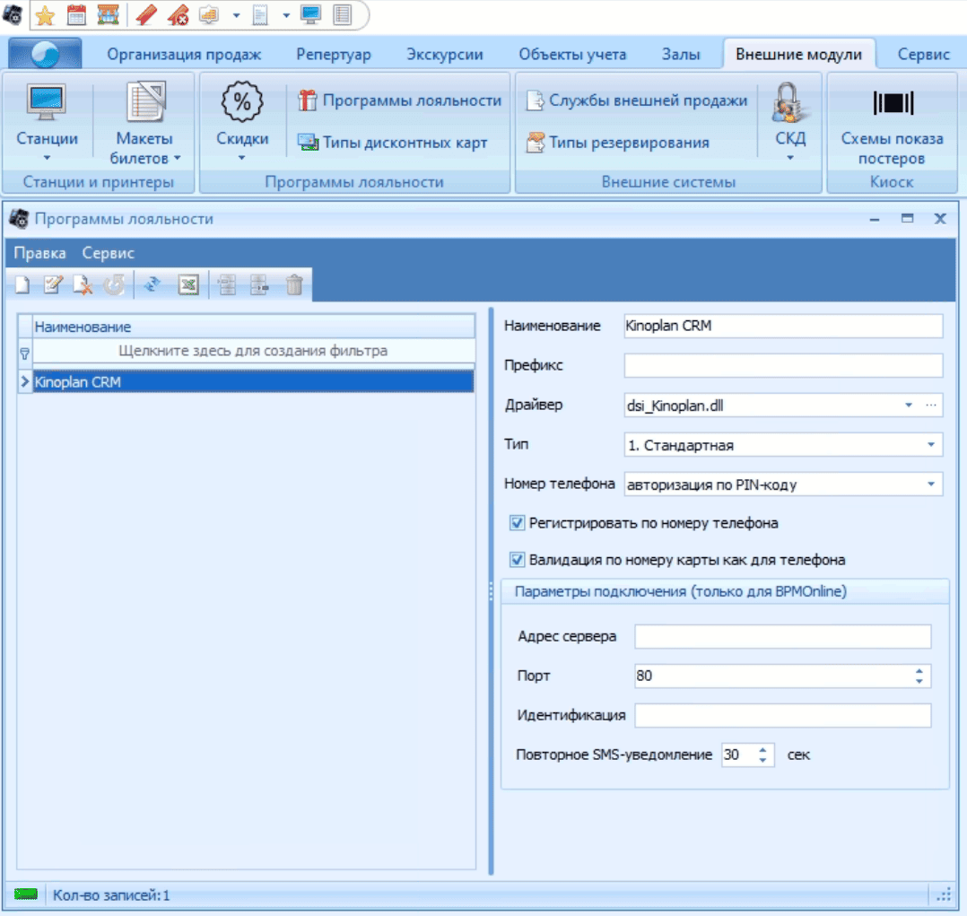Decrease Порт value with down arrow
Image resolution: width=967 pixels, height=916 pixels.
click(x=919, y=681)
